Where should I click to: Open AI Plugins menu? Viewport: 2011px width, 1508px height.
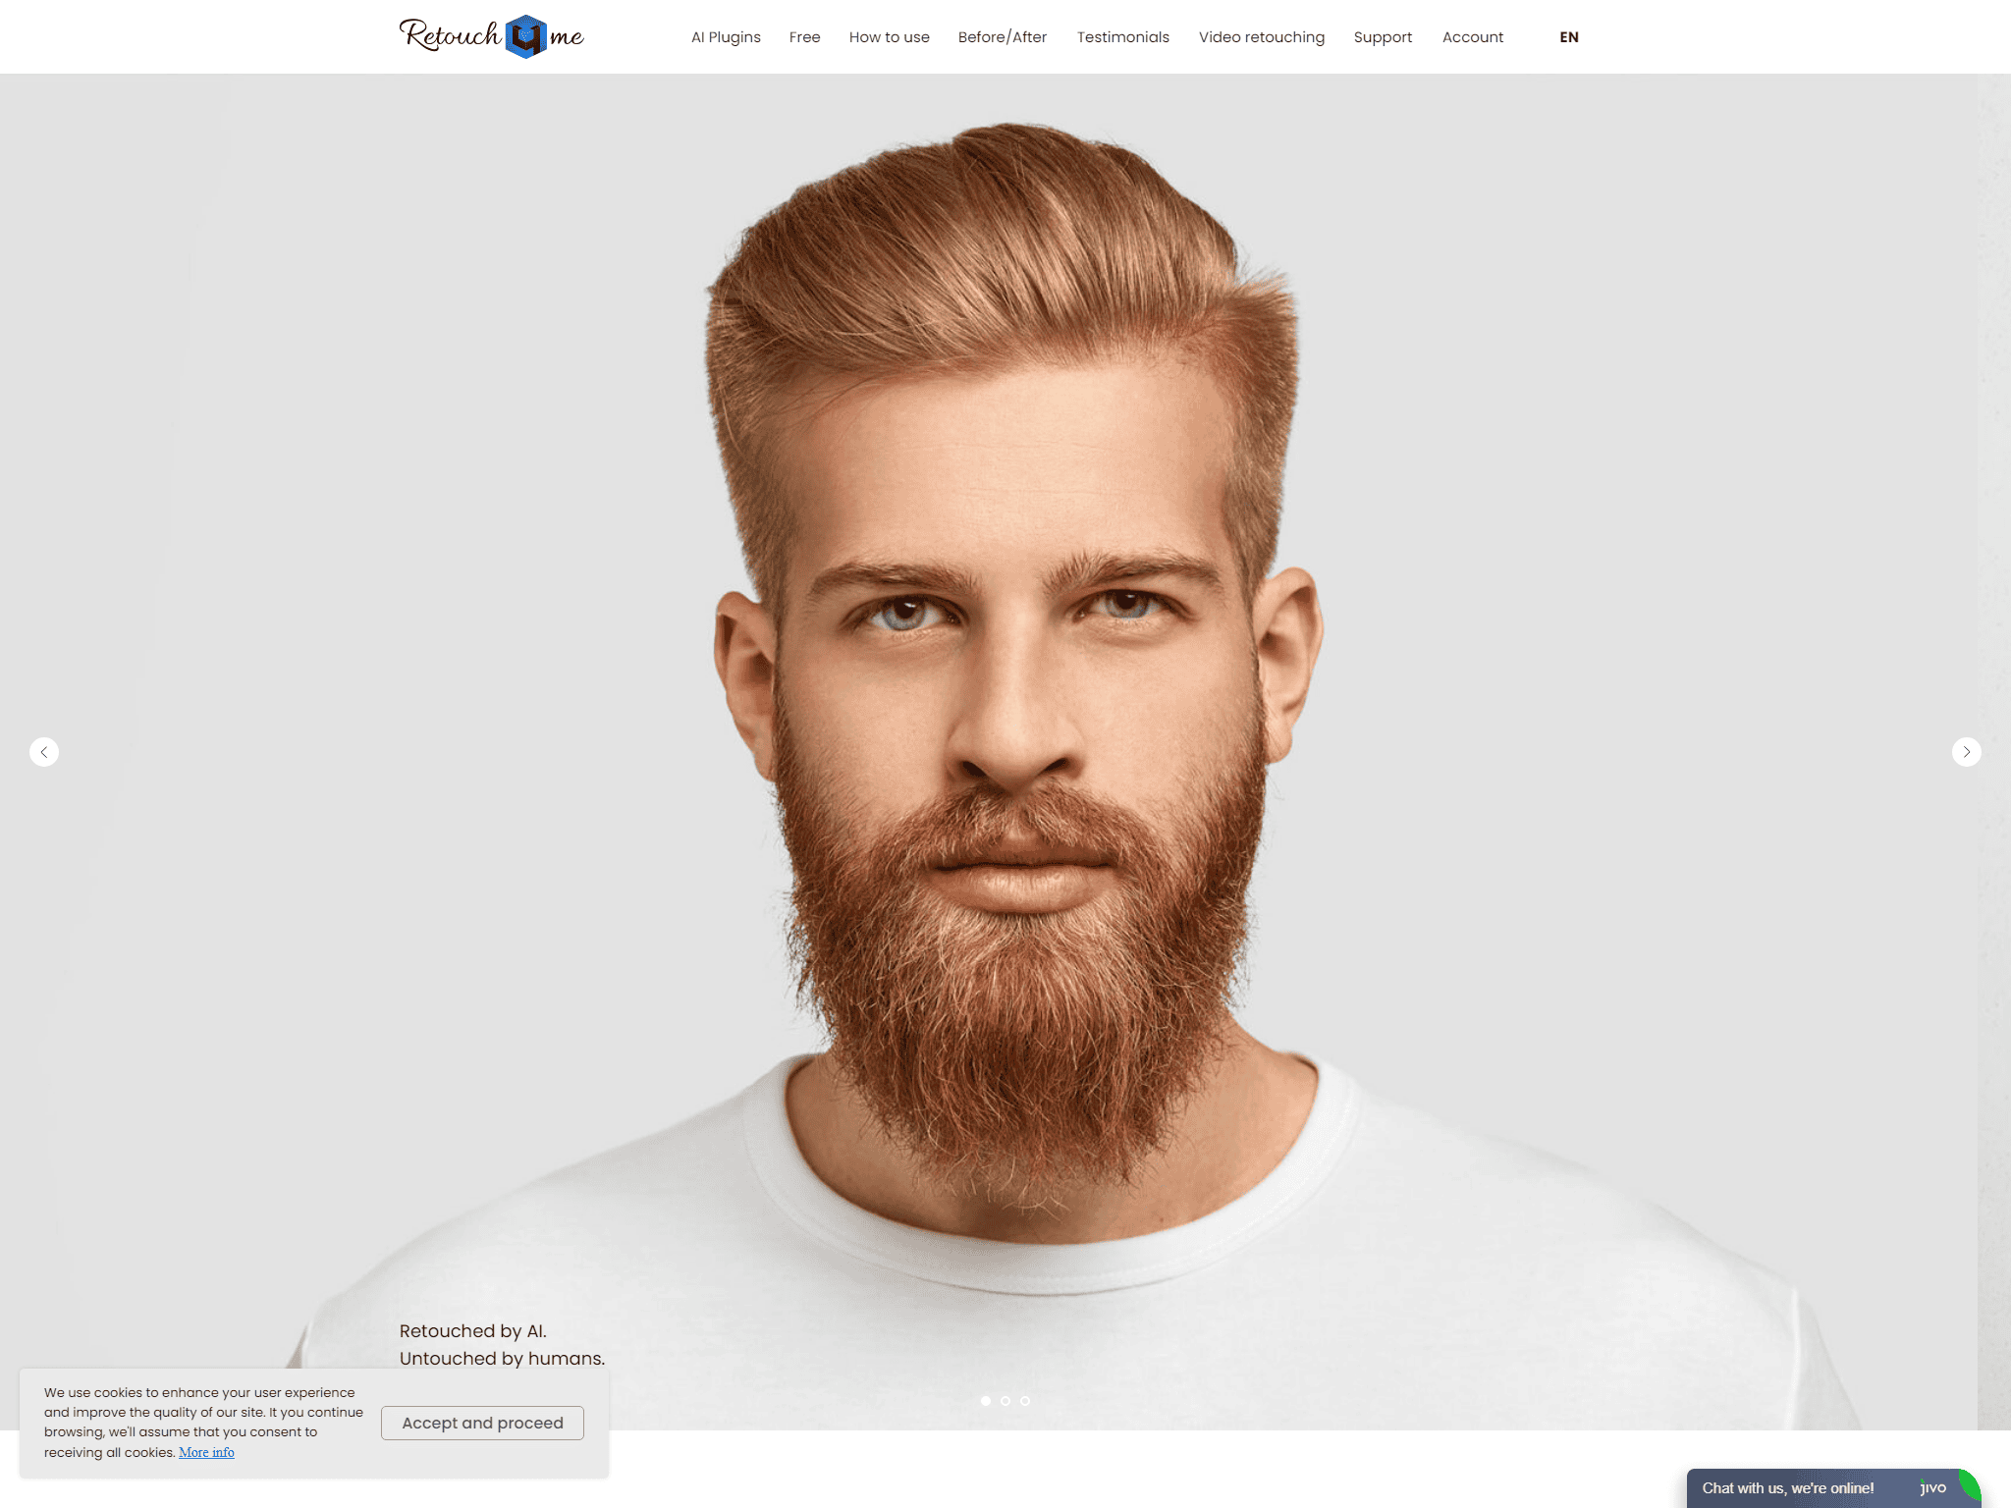pyautogui.click(x=726, y=37)
